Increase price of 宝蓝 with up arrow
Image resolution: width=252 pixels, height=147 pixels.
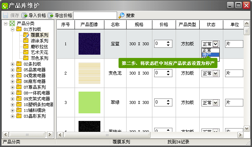click(x=168, y=42)
